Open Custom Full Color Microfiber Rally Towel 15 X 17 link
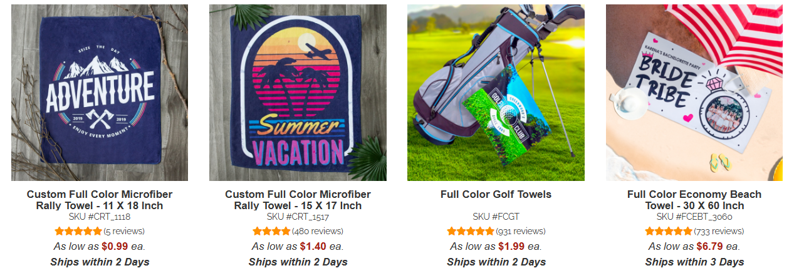799x268 pixels. (298, 200)
